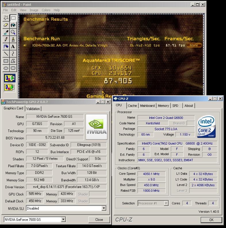The image size is (226, 228).
Task: Switch to the Validation tab in GPU-Z
Action: point(33,109)
